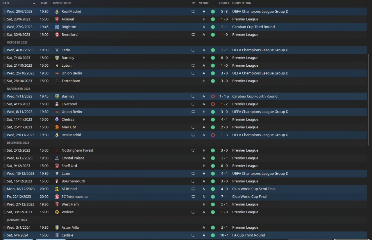This screenshot has height=240, width=372.
Task: Click the red loss indicator for the Liverpool match
Action: pyautogui.click(x=213, y=104)
